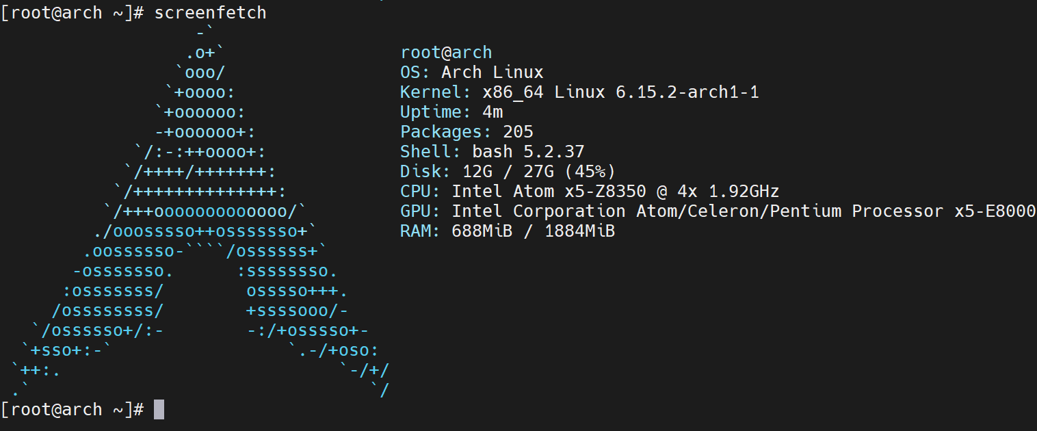
Task: Click the OS: Arch Linux line
Action: tap(472, 73)
